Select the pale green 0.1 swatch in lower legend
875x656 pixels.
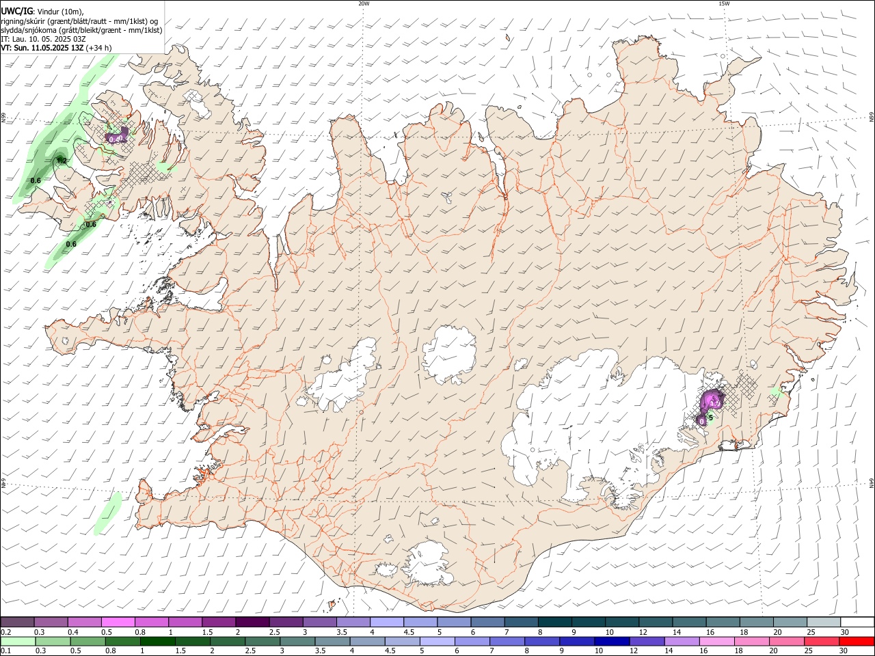pyautogui.click(x=18, y=642)
